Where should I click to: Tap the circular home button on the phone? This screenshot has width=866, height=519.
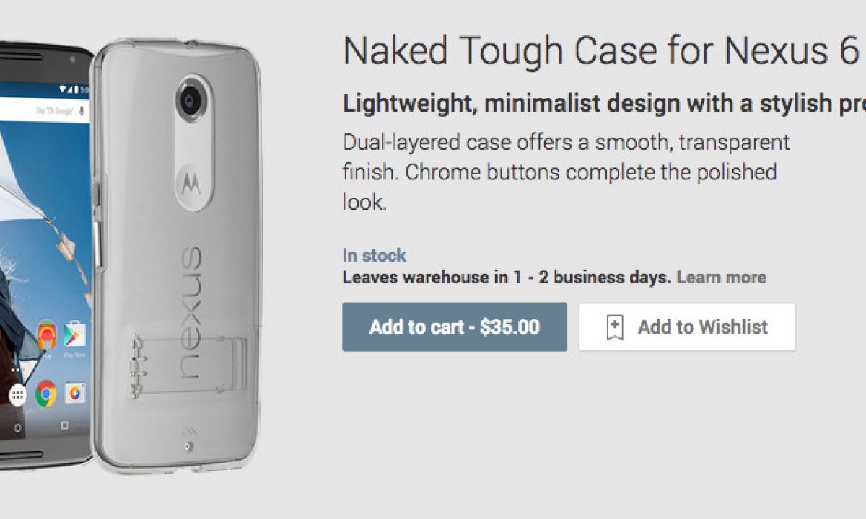pyautogui.click(x=17, y=427)
